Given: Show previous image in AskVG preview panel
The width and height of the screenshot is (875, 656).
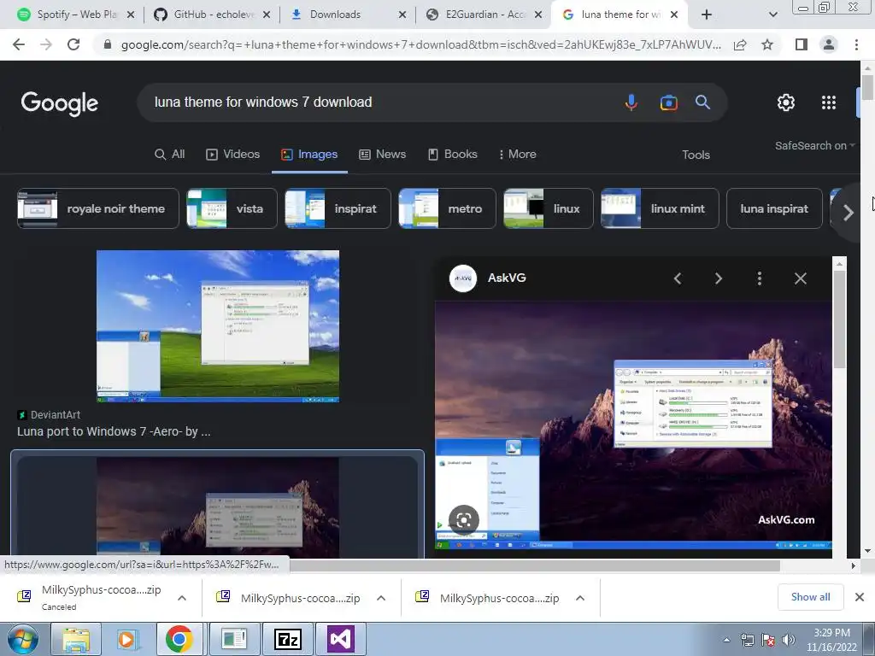Looking at the screenshot, I should pyautogui.click(x=678, y=278).
